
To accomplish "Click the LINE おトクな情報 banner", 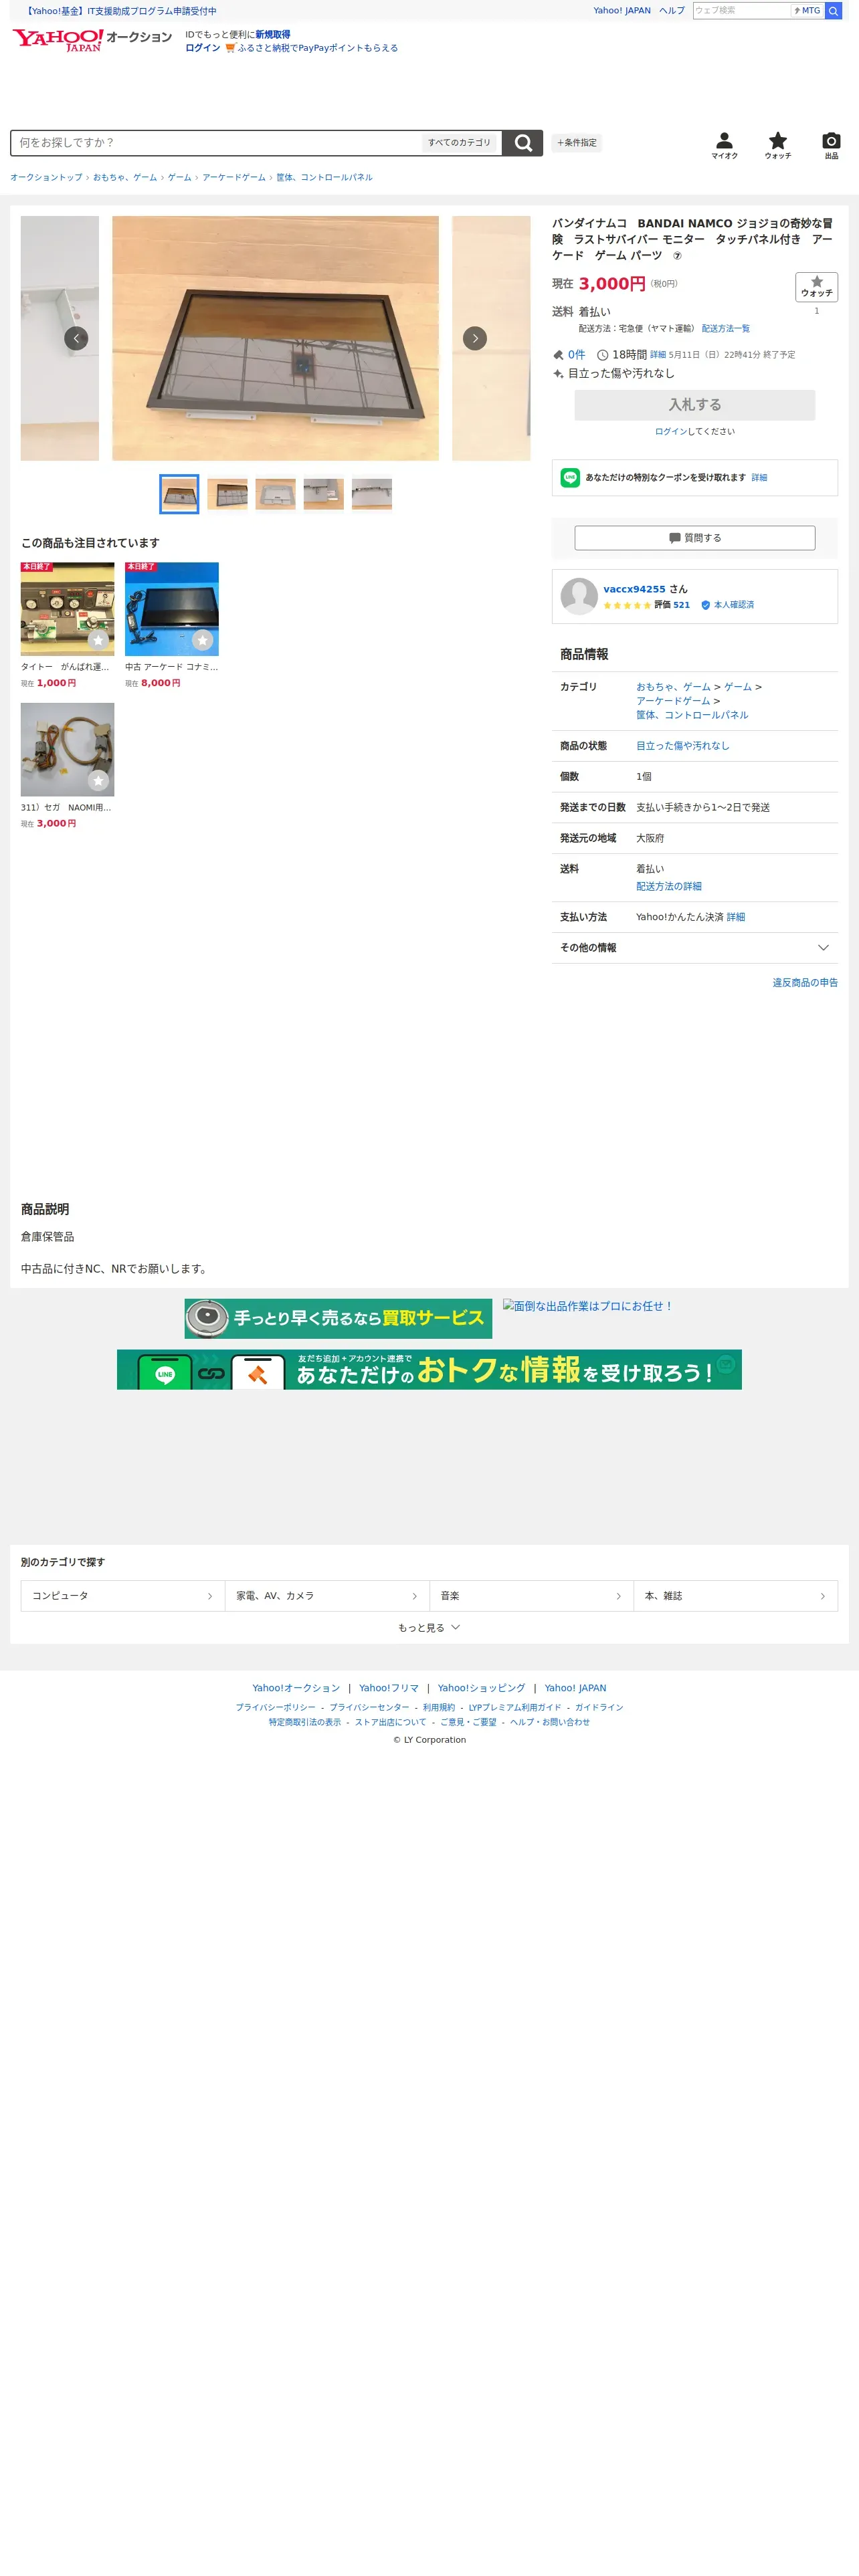I will click(x=429, y=1370).
